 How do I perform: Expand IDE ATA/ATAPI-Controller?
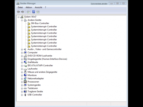tap(22, 66)
